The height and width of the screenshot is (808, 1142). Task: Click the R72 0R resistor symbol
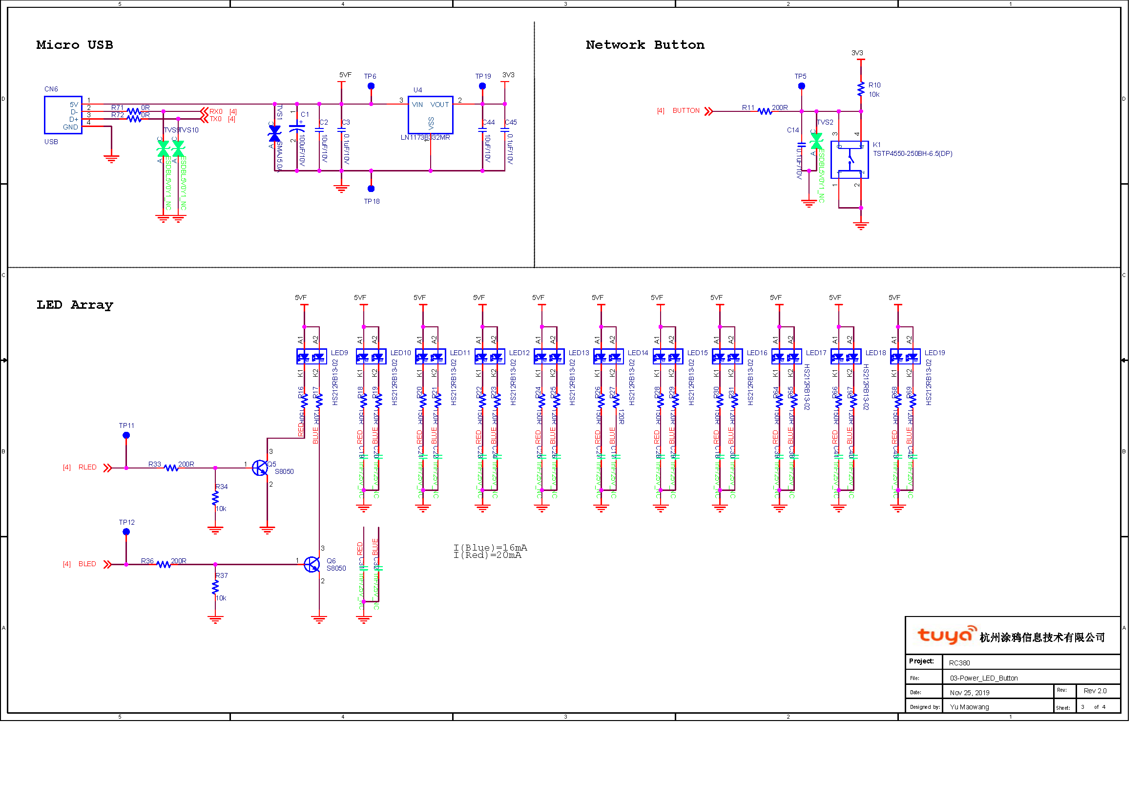click(x=134, y=118)
